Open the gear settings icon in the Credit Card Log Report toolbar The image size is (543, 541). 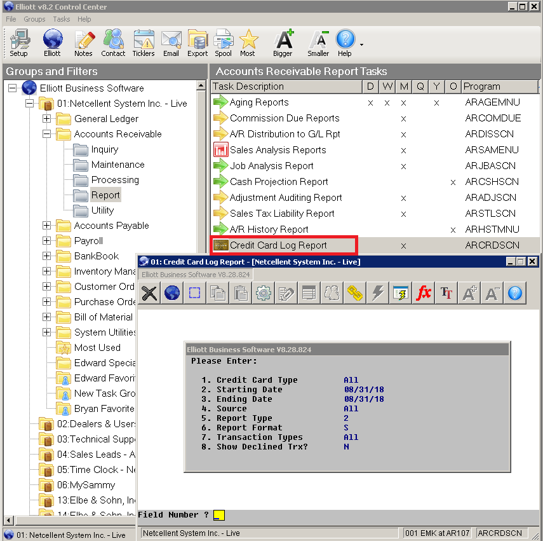click(x=264, y=293)
